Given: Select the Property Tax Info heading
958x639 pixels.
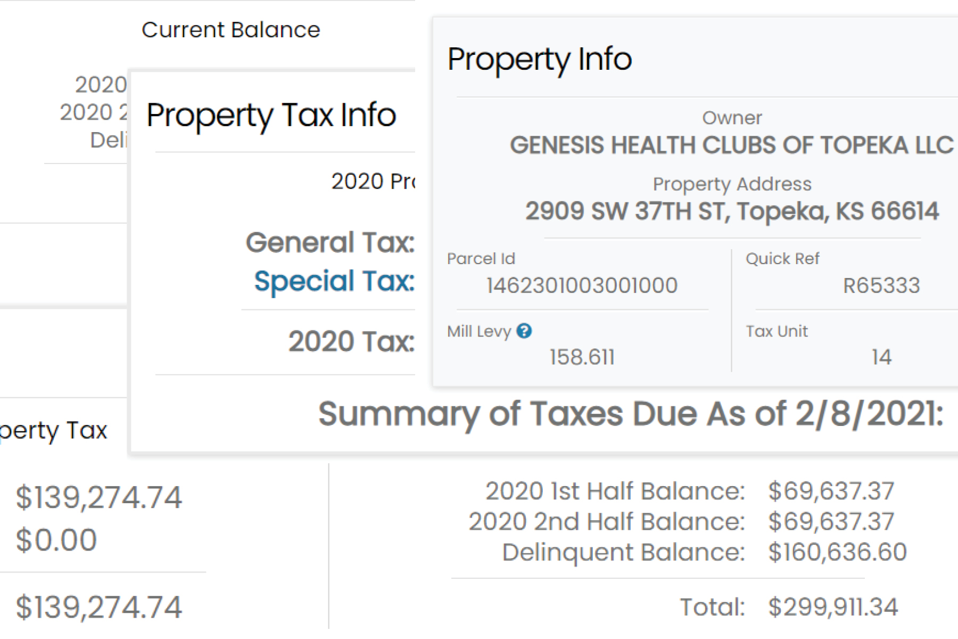Looking at the screenshot, I should pyautogui.click(x=271, y=116).
